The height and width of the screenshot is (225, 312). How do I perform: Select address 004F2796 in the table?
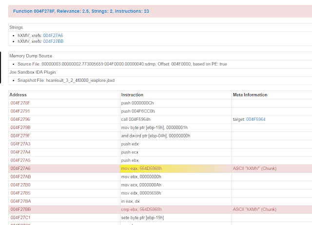[x=20, y=119]
